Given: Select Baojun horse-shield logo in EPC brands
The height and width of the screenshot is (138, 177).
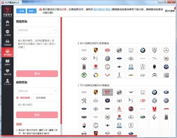Looking at the screenshot, I should (x=154, y=50).
